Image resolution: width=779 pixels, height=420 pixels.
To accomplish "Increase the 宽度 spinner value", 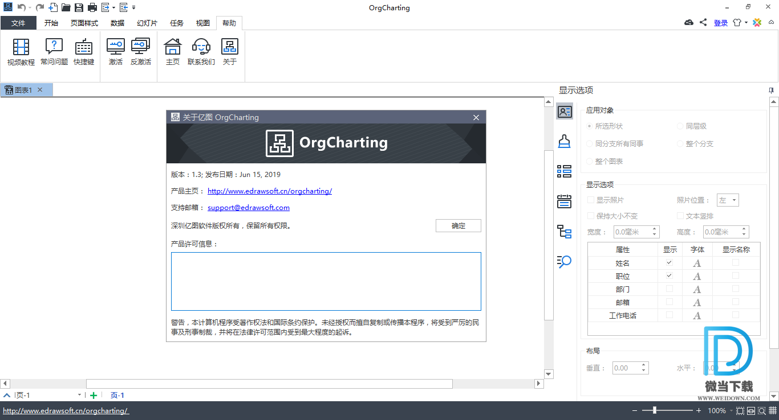I will pyautogui.click(x=654, y=229).
